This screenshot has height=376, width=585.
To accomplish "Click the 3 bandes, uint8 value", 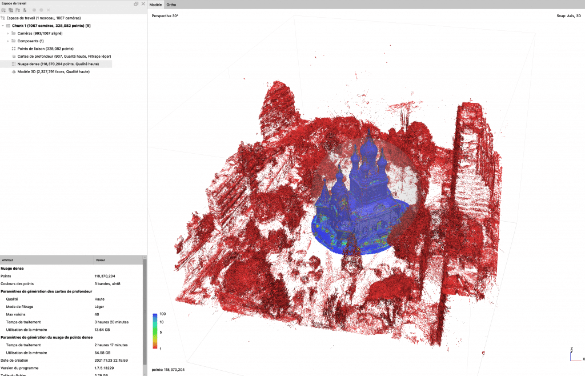I will point(107,283).
